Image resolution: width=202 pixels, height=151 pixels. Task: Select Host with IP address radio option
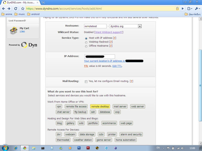click(86, 38)
